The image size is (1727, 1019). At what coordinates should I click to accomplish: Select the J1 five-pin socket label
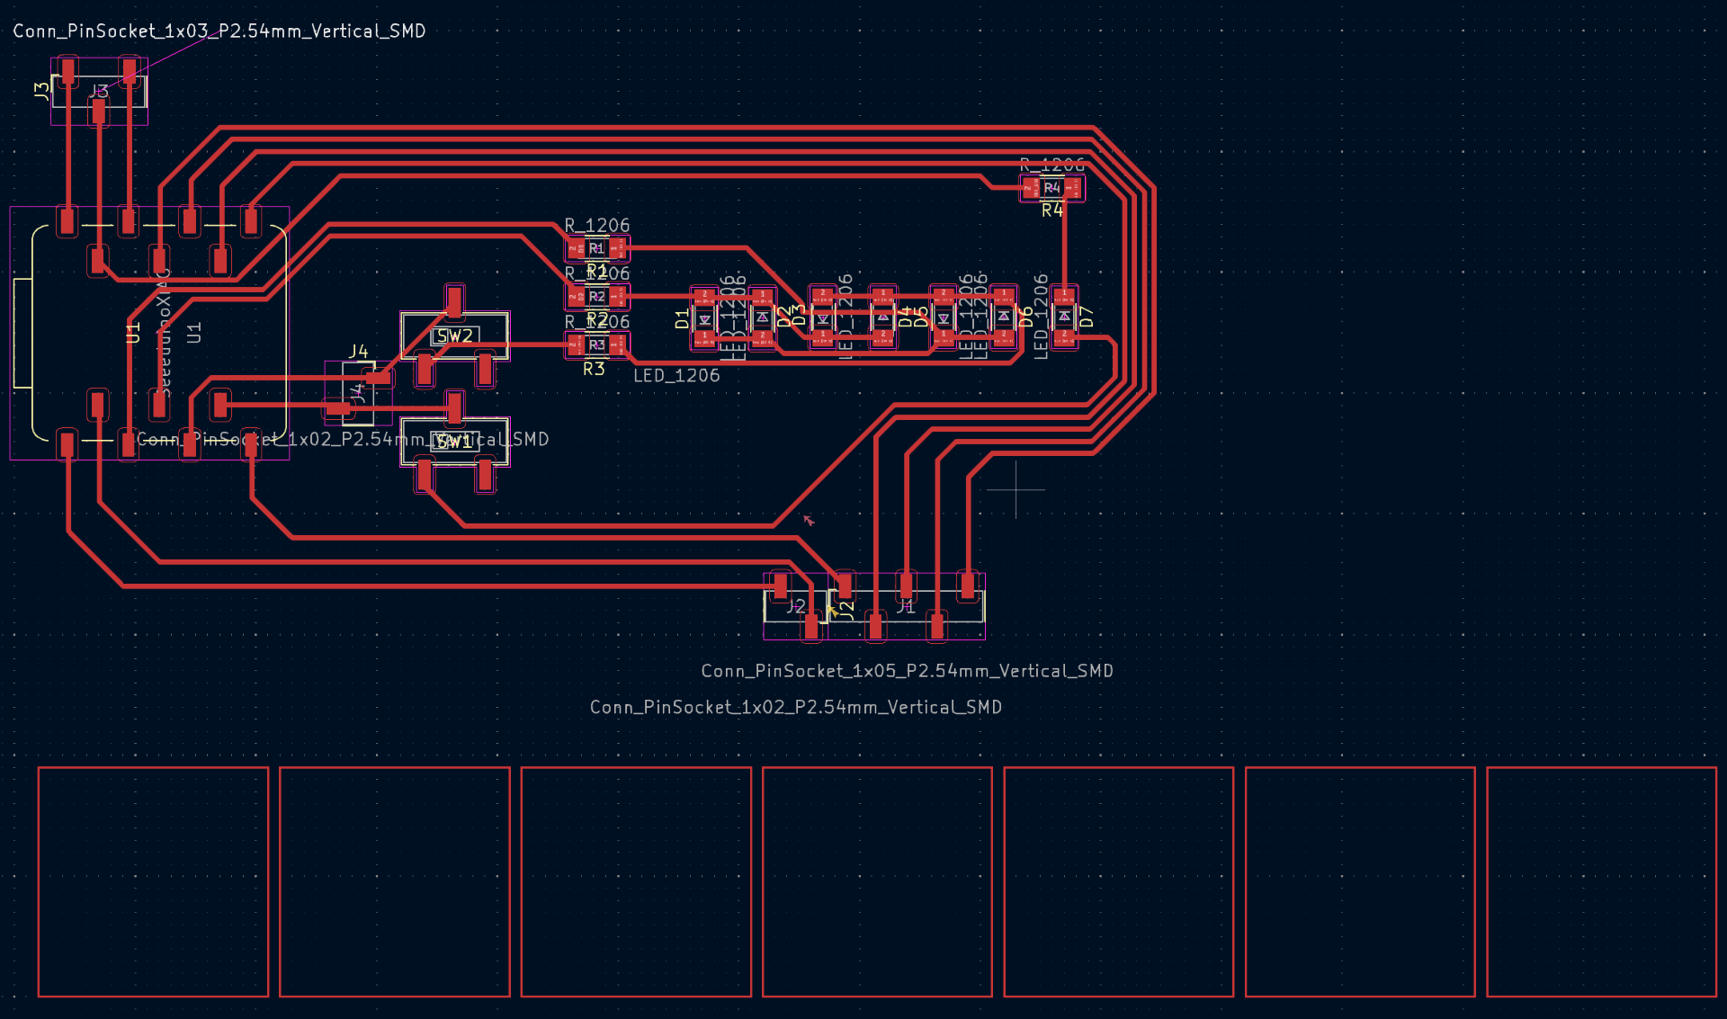906,607
